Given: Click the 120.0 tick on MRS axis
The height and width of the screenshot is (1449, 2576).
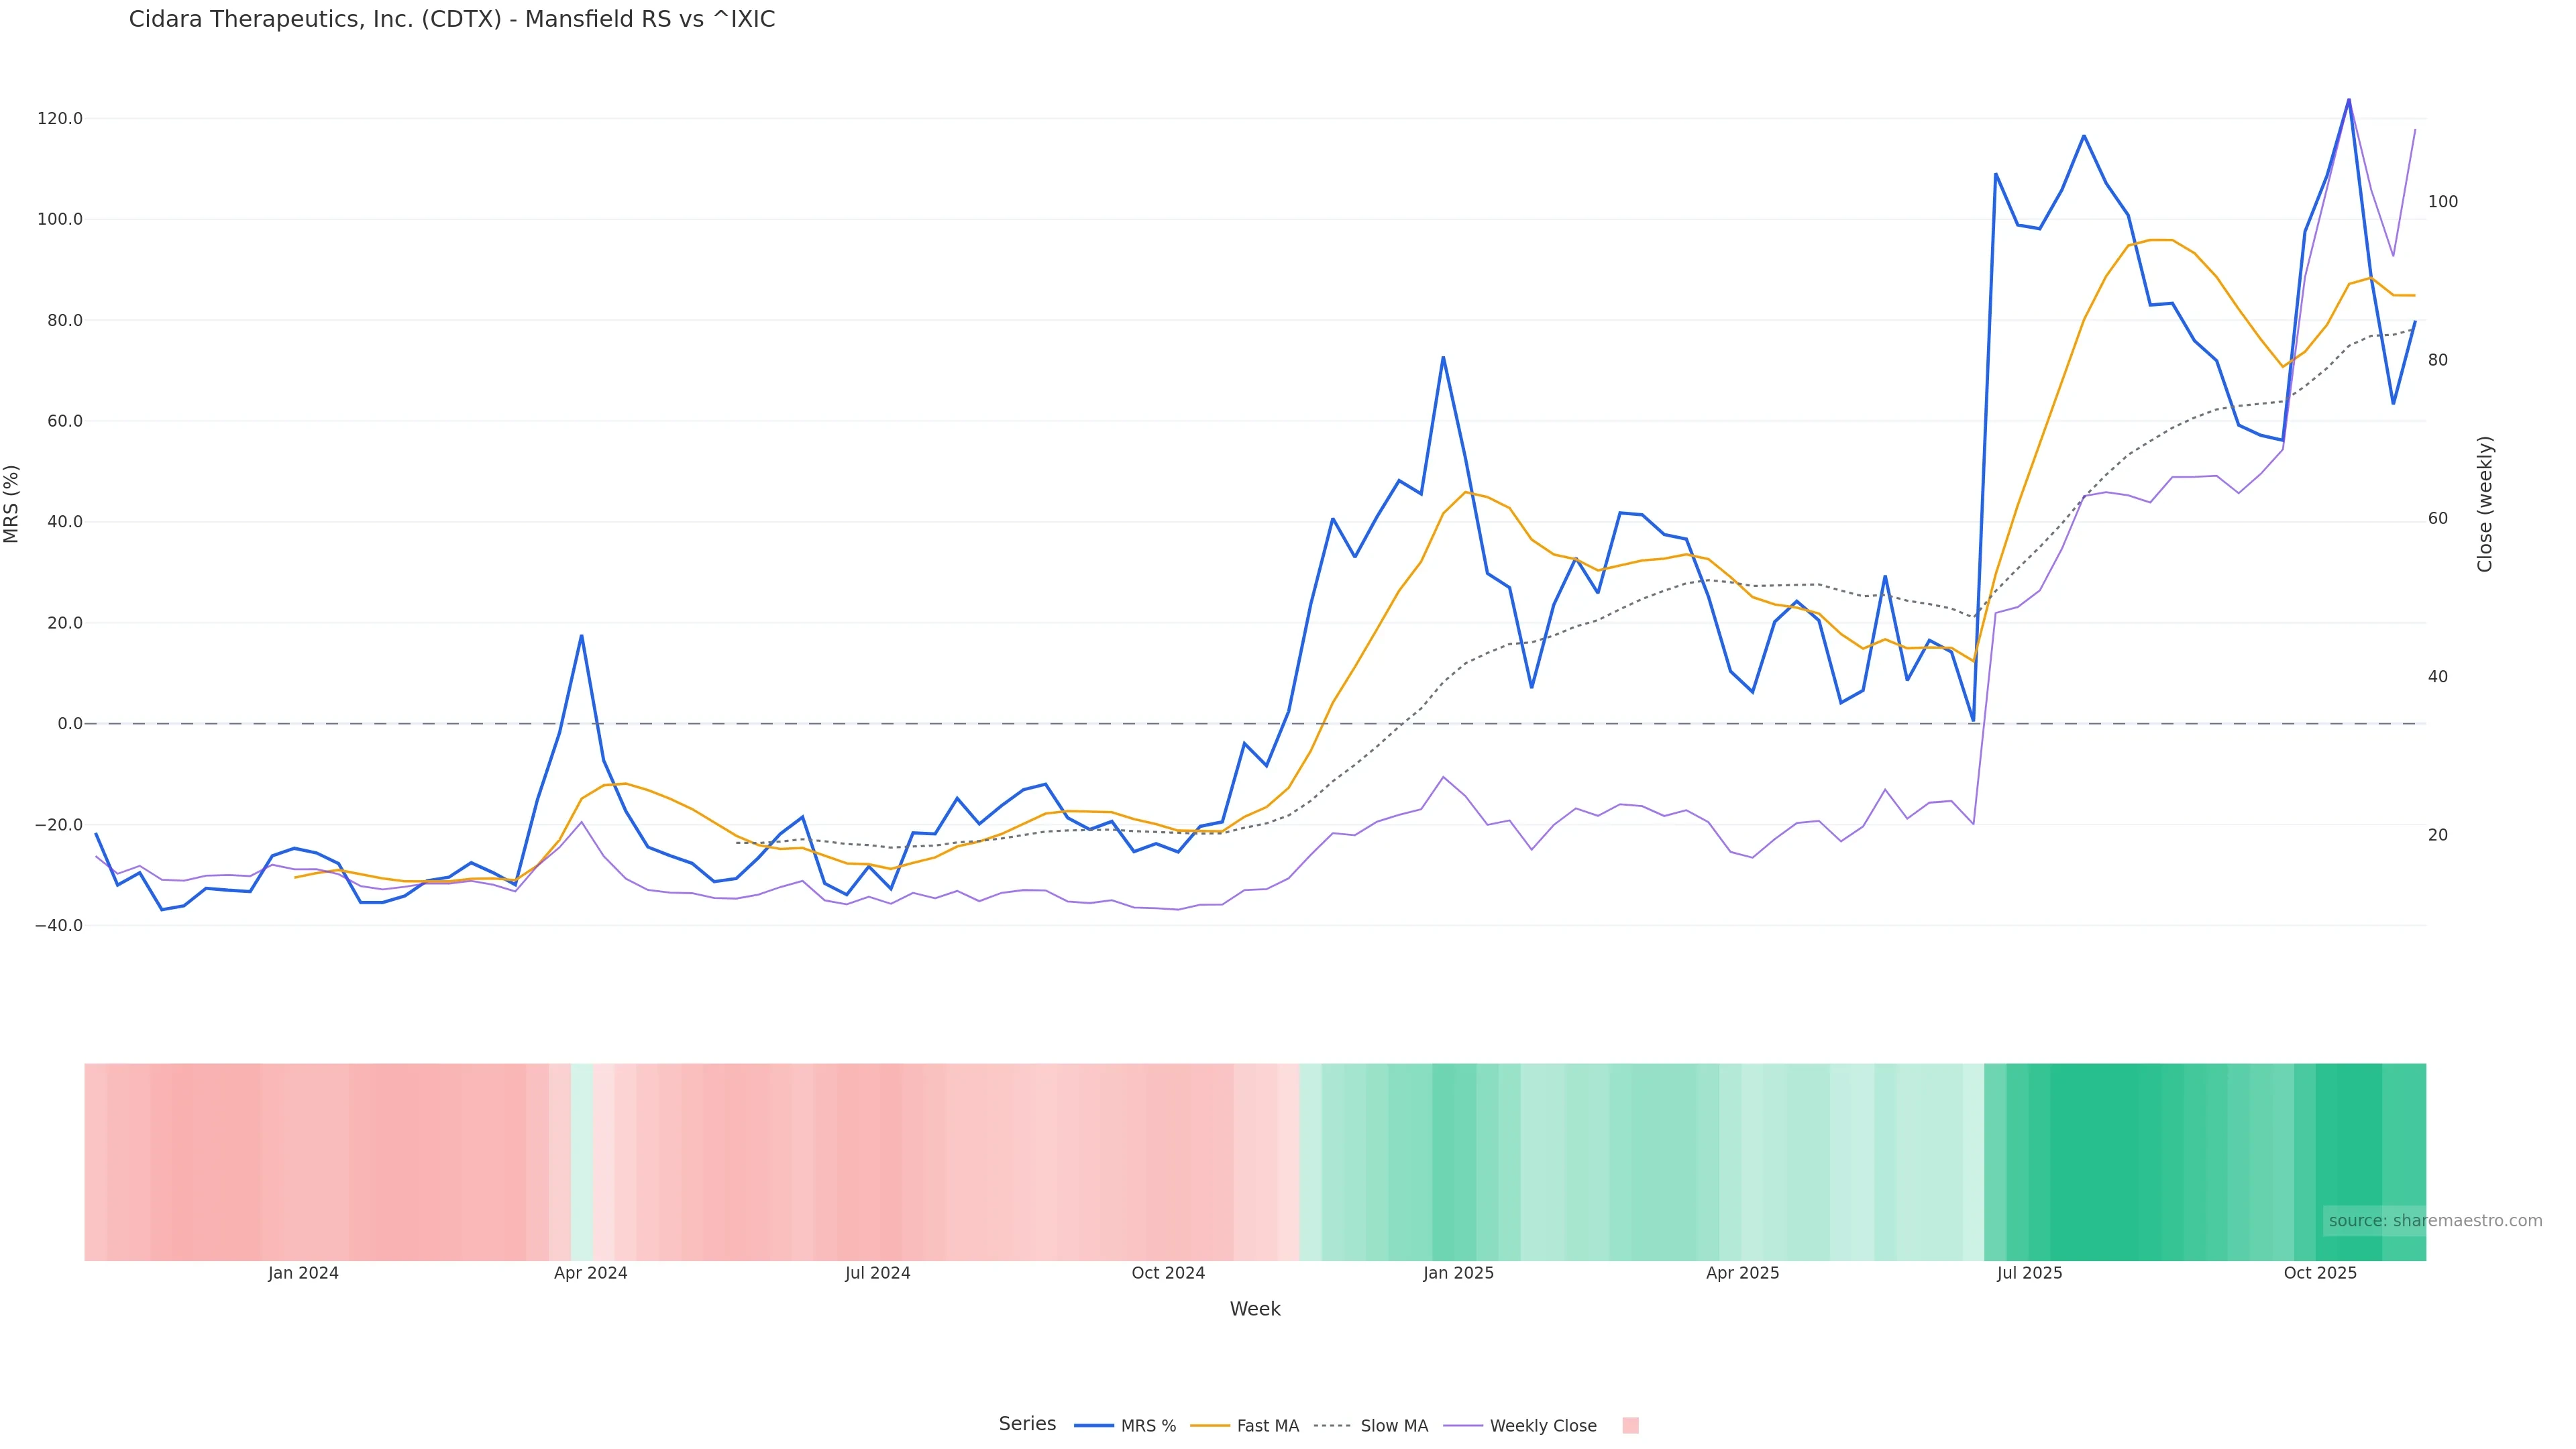Looking at the screenshot, I should pyautogui.click(x=60, y=119).
